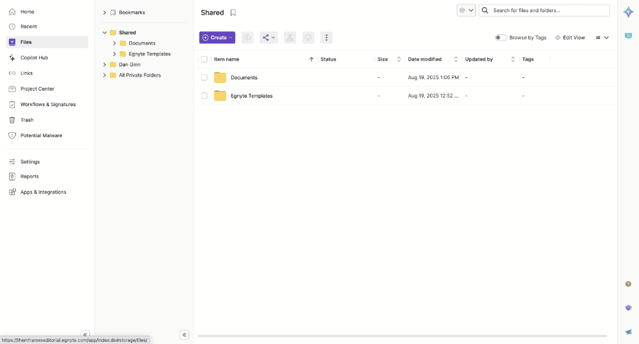Open Workflows & Signatures menu item
This screenshot has width=639, height=344.
[47, 104]
